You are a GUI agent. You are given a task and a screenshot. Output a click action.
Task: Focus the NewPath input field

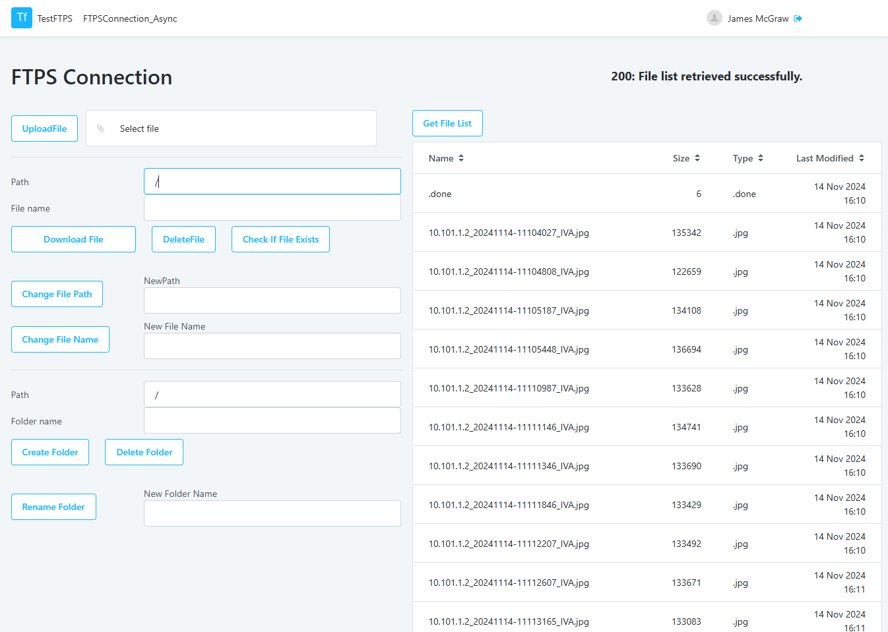pos(272,301)
